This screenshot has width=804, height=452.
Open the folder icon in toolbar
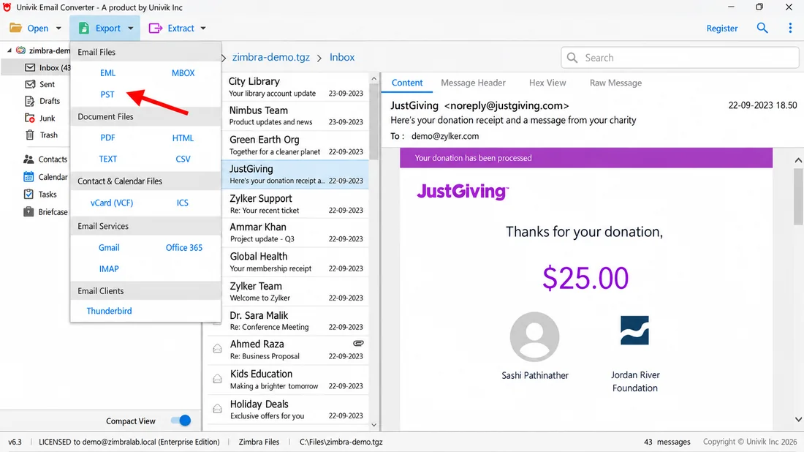click(x=15, y=28)
